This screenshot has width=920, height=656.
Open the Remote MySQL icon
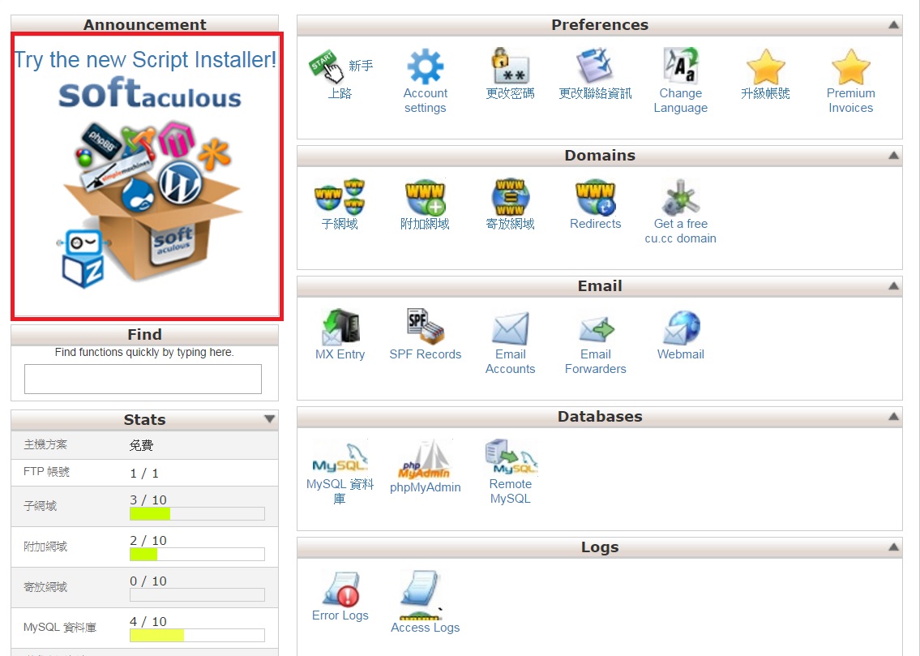511,457
